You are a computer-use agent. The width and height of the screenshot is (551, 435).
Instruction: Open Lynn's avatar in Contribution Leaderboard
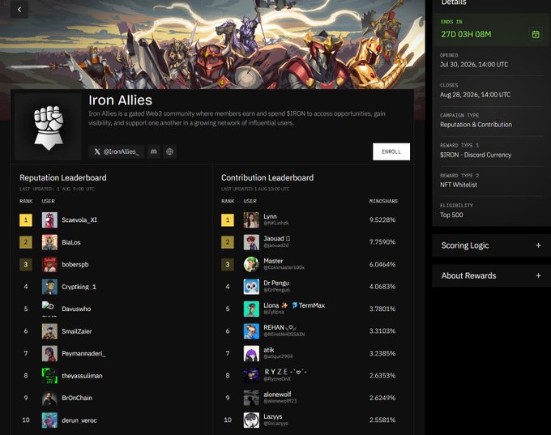point(251,220)
